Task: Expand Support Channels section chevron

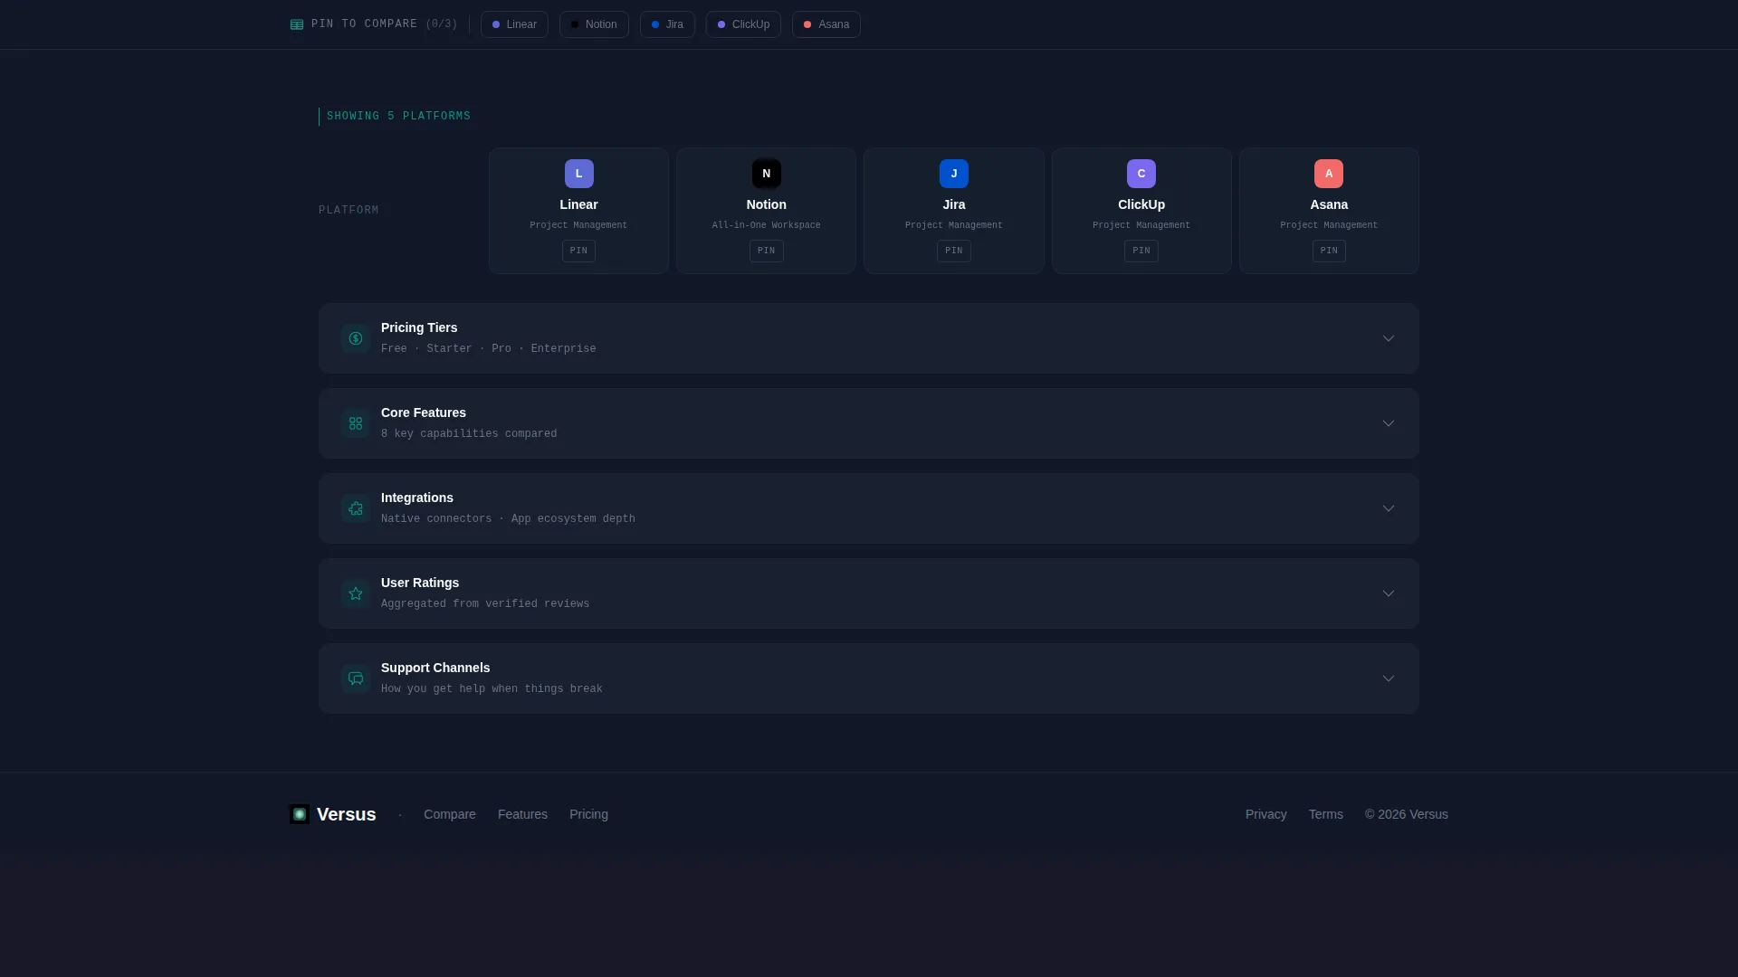Action: coord(1389,678)
